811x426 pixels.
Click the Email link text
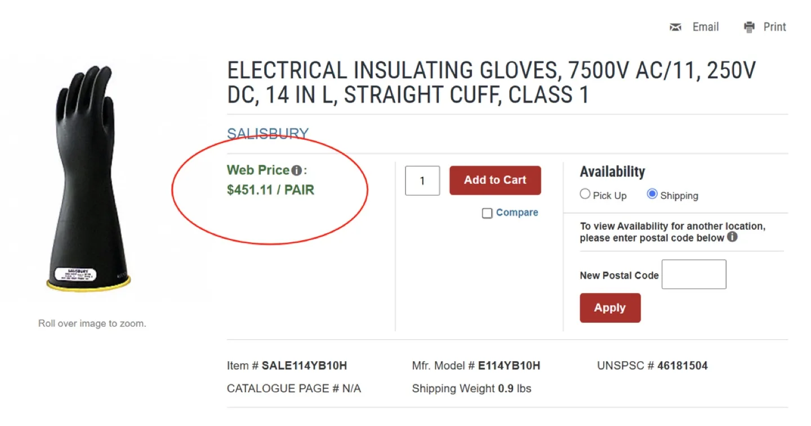[706, 27]
